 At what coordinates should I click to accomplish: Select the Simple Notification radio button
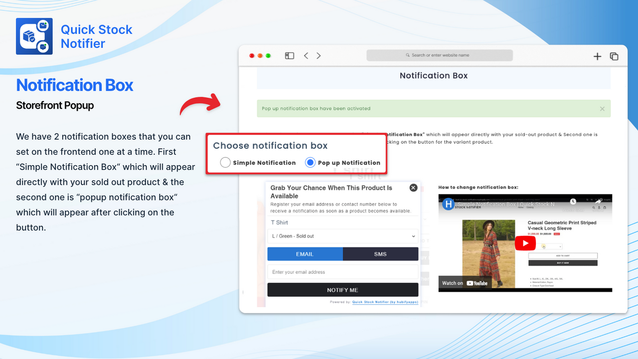click(x=225, y=162)
